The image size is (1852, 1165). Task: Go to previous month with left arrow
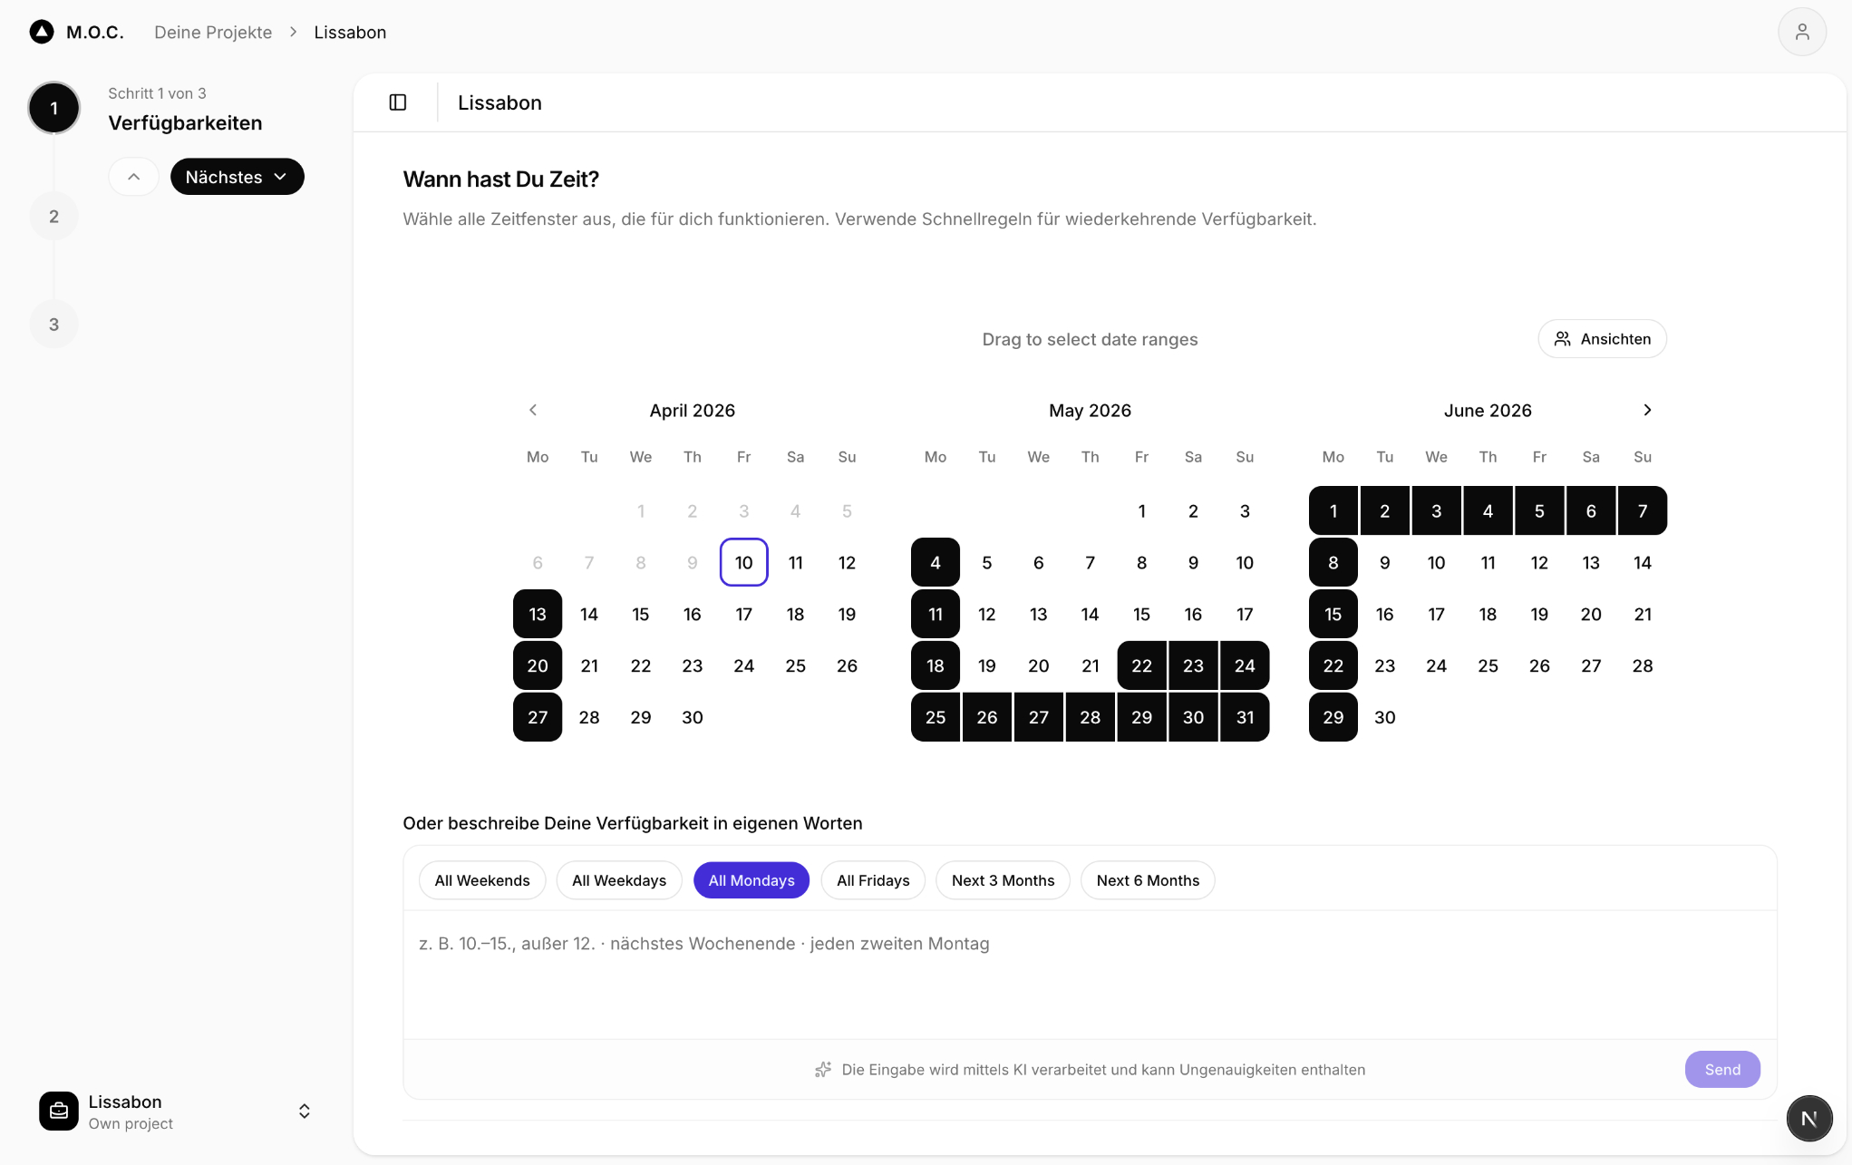point(533,410)
